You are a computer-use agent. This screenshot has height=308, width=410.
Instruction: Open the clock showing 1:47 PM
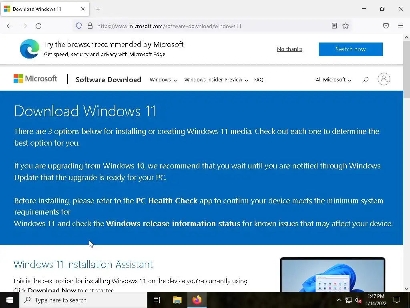(x=376, y=300)
